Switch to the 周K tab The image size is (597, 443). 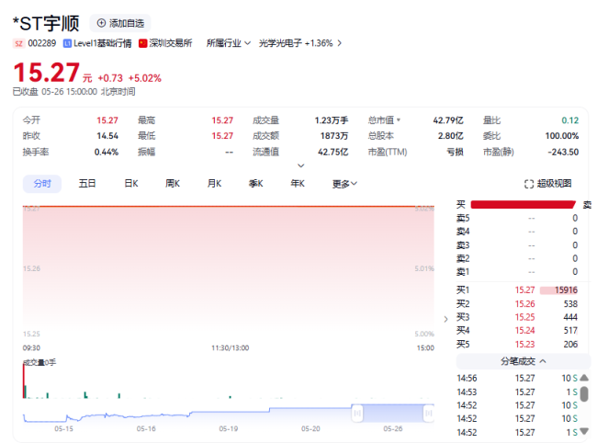pos(172,184)
